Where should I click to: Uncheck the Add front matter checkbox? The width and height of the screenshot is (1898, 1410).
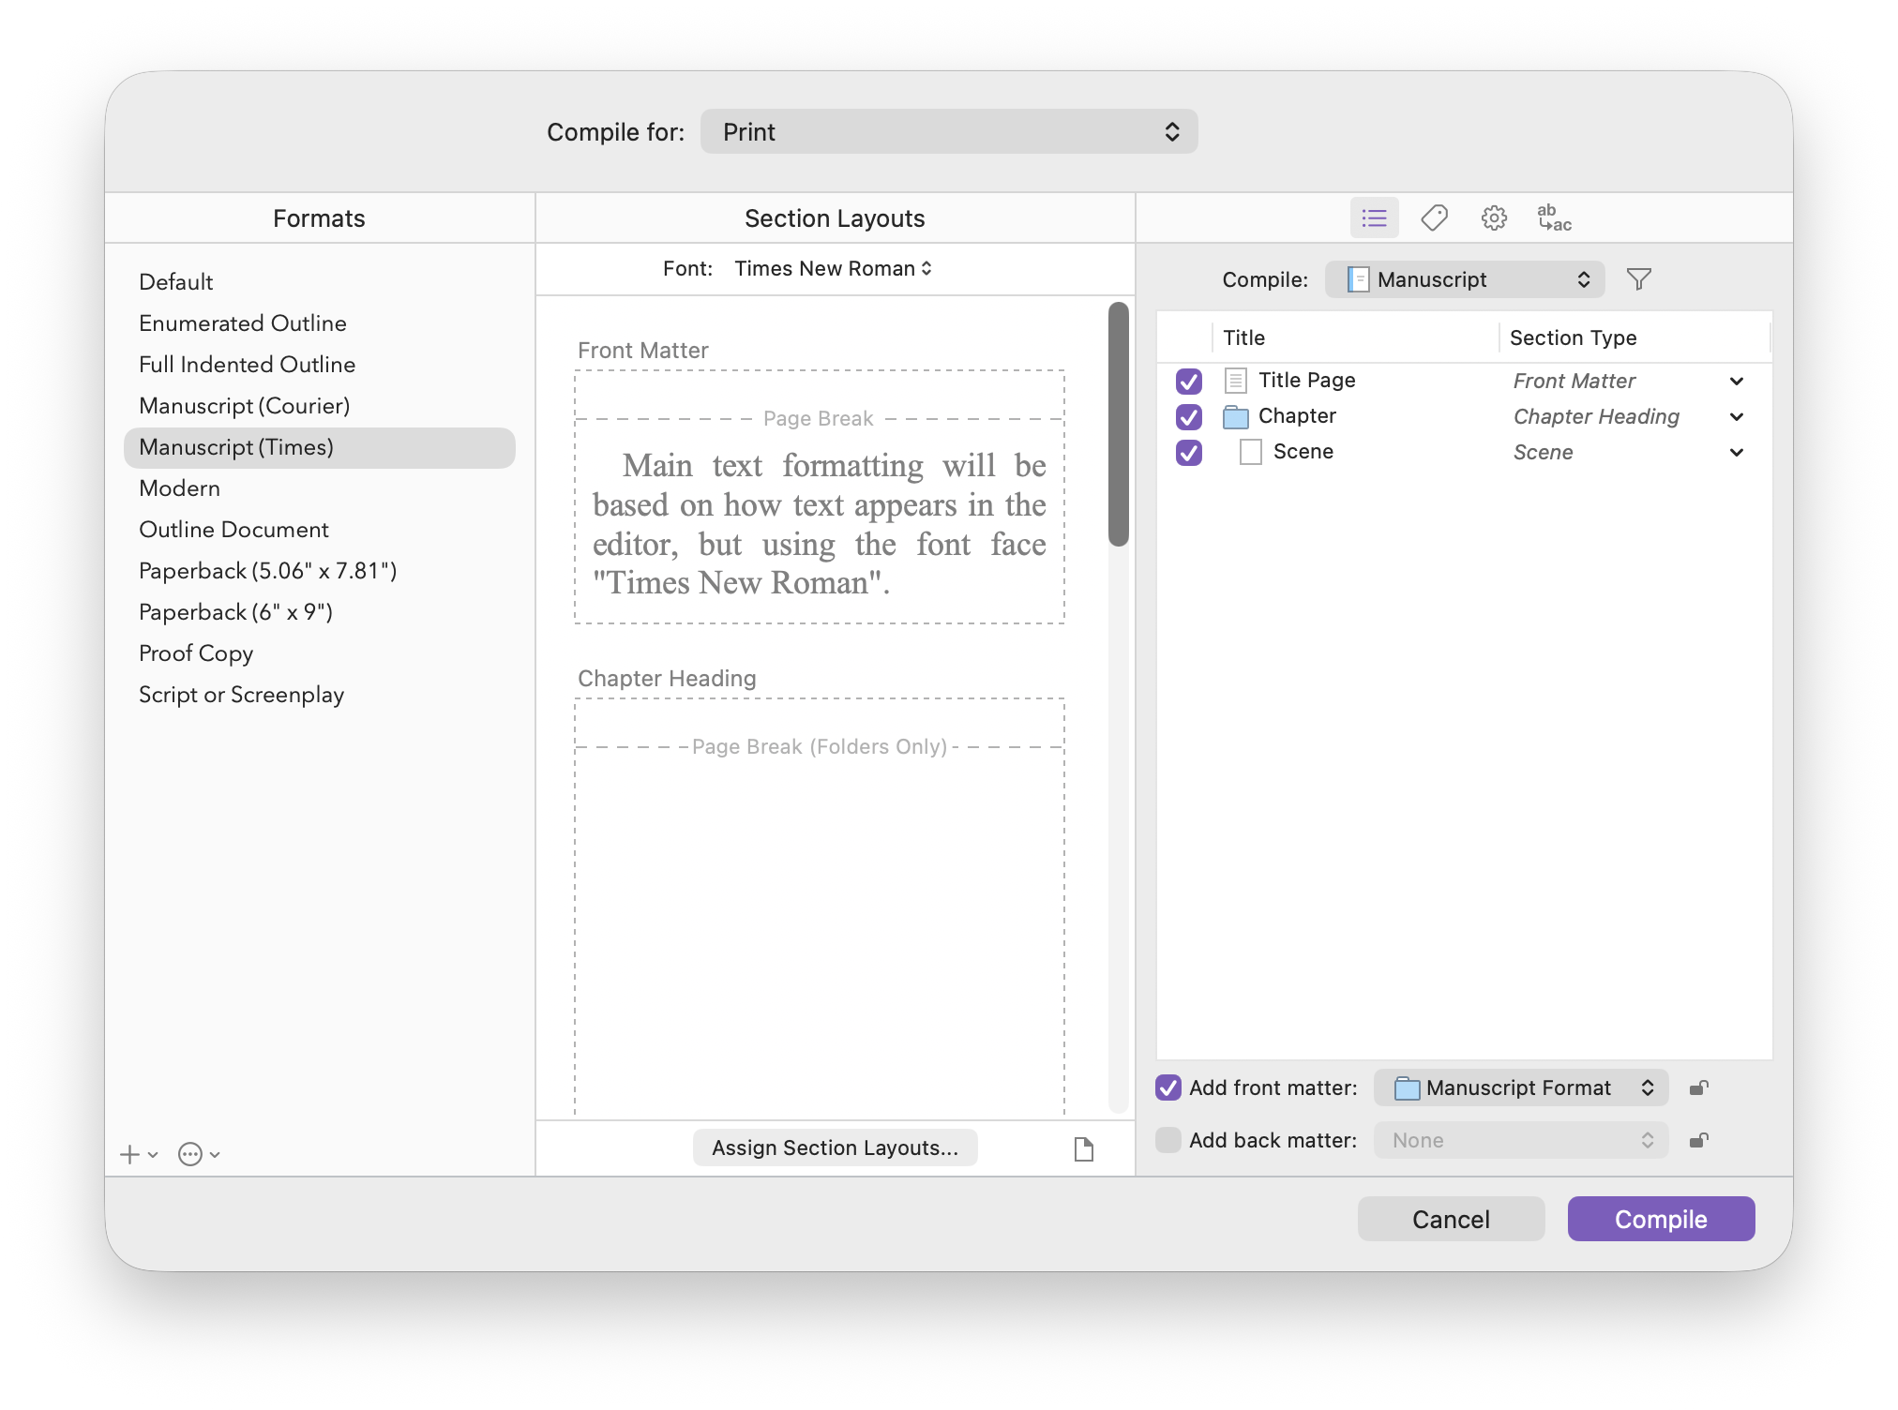click(x=1167, y=1087)
